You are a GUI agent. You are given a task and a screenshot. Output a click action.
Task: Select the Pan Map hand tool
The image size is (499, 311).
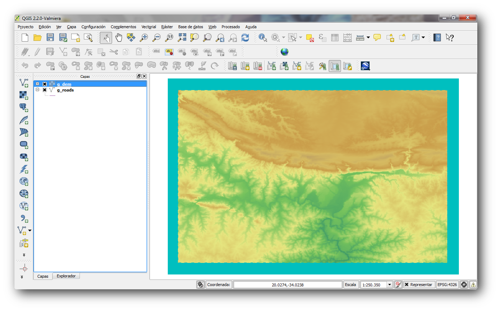(x=119, y=37)
